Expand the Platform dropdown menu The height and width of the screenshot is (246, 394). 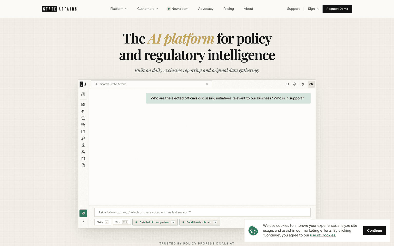(x=119, y=9)
